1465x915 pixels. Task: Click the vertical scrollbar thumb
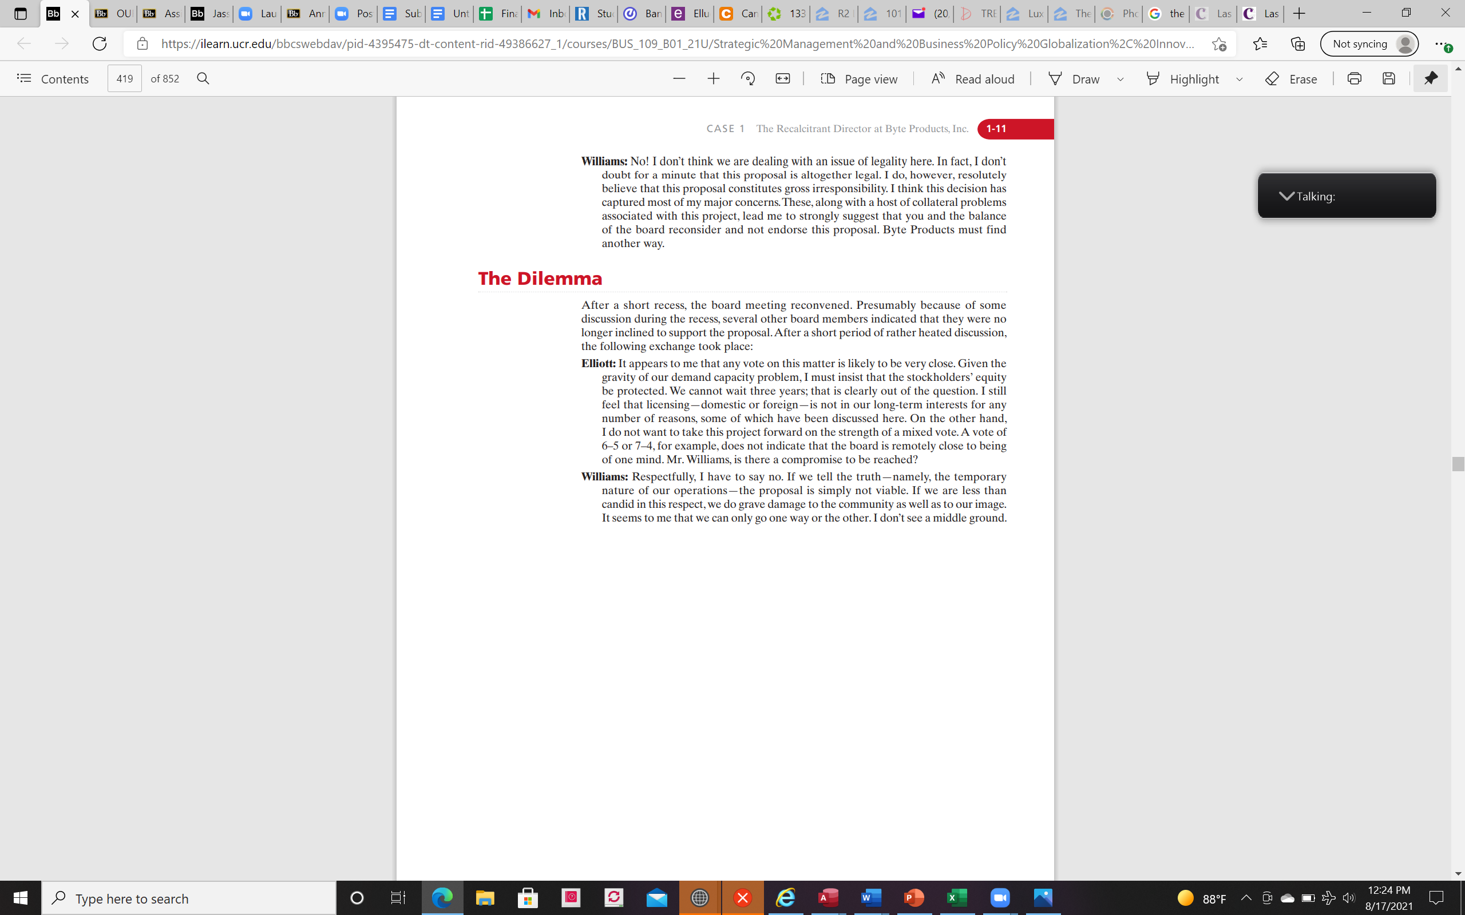(1458, 464)
